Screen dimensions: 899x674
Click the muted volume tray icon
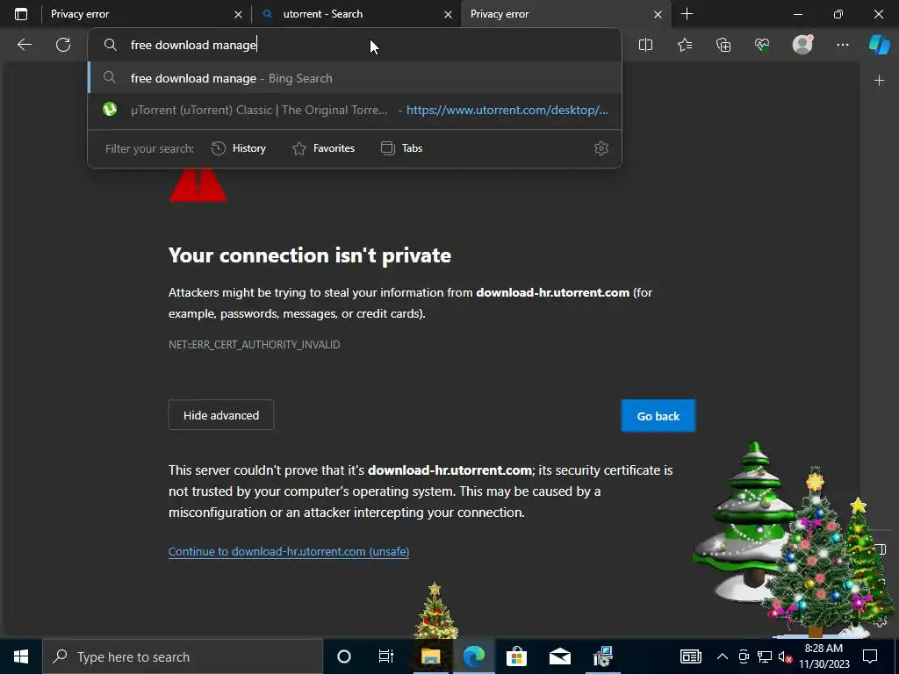785,656
